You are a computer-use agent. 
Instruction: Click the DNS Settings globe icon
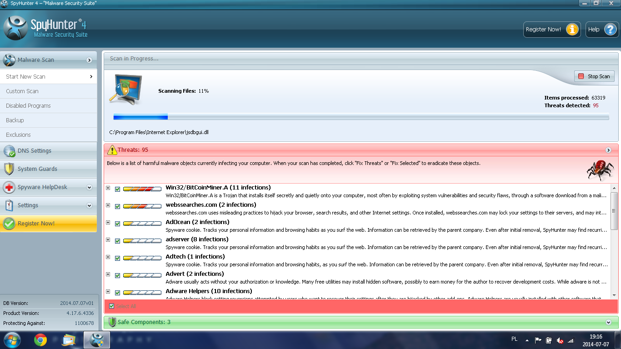click(9, 151)
